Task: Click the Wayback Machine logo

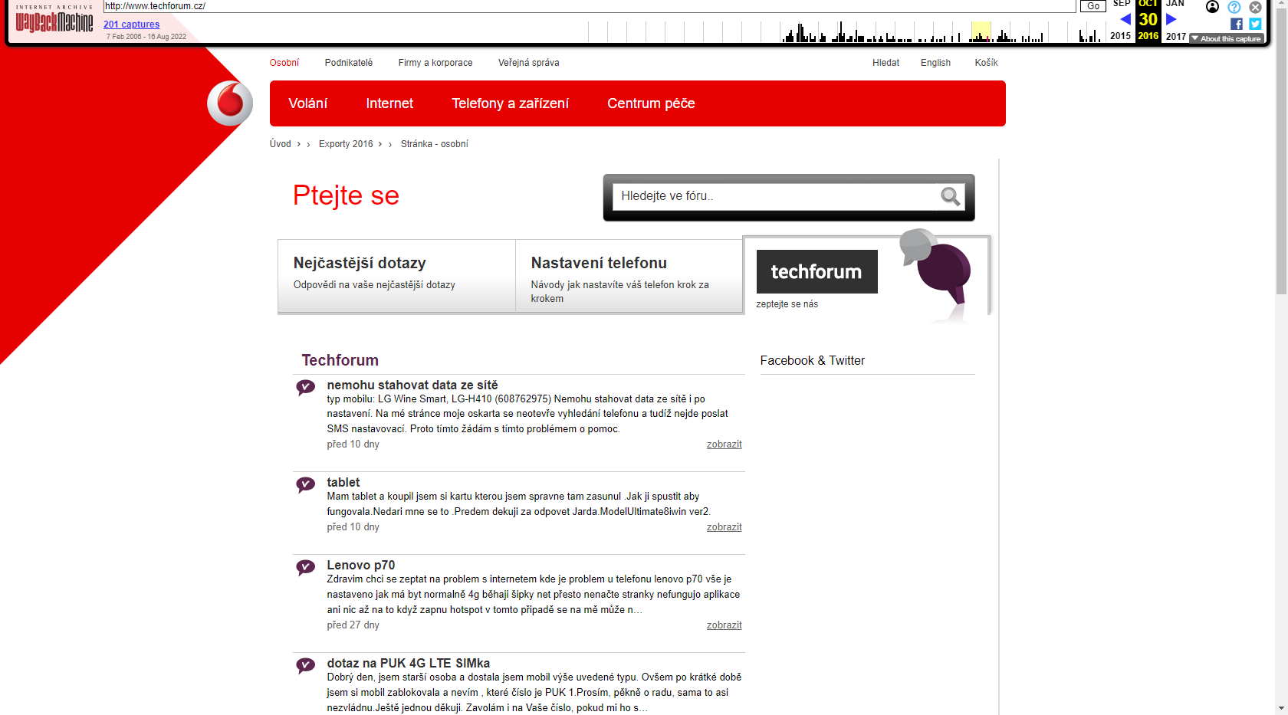Action: [x=54, y=20]
